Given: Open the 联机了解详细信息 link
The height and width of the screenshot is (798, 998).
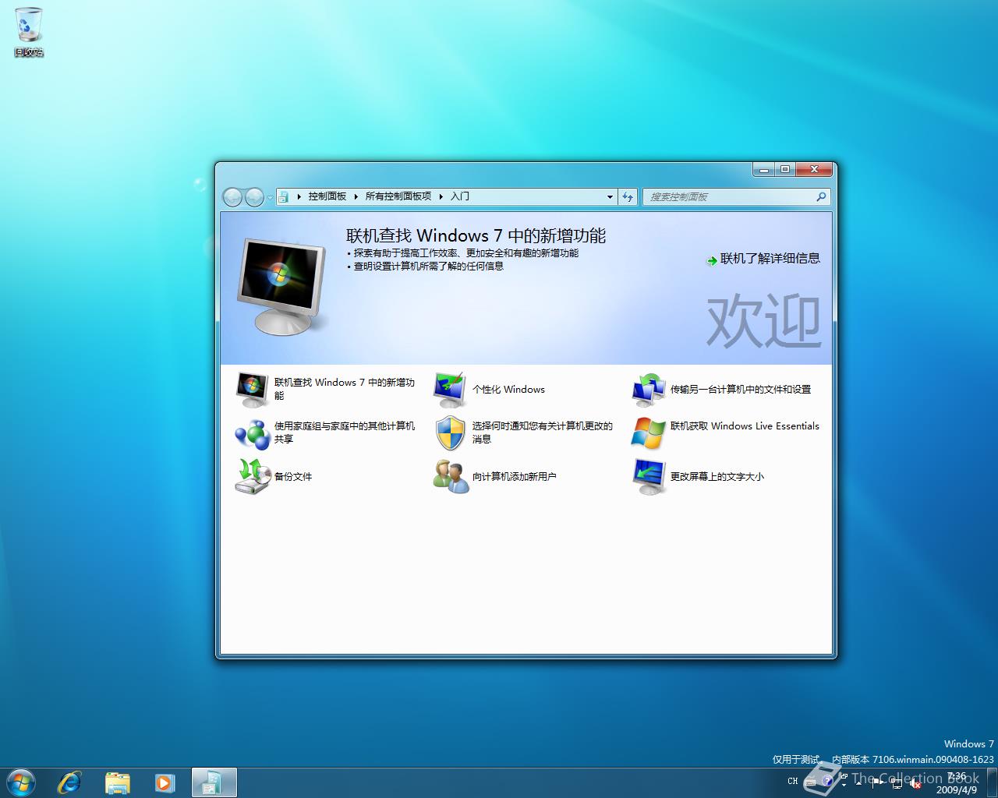Looking at the screenshot, I should [x=770, y=259].
